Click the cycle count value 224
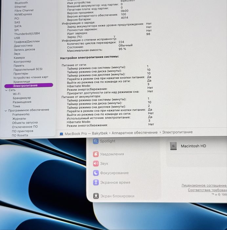227x230 pixels. tap(121, 42)
